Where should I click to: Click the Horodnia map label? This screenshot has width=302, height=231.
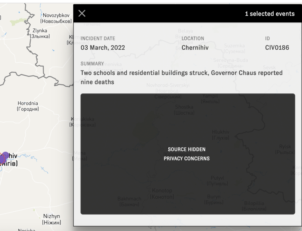(x=28, y=106)
